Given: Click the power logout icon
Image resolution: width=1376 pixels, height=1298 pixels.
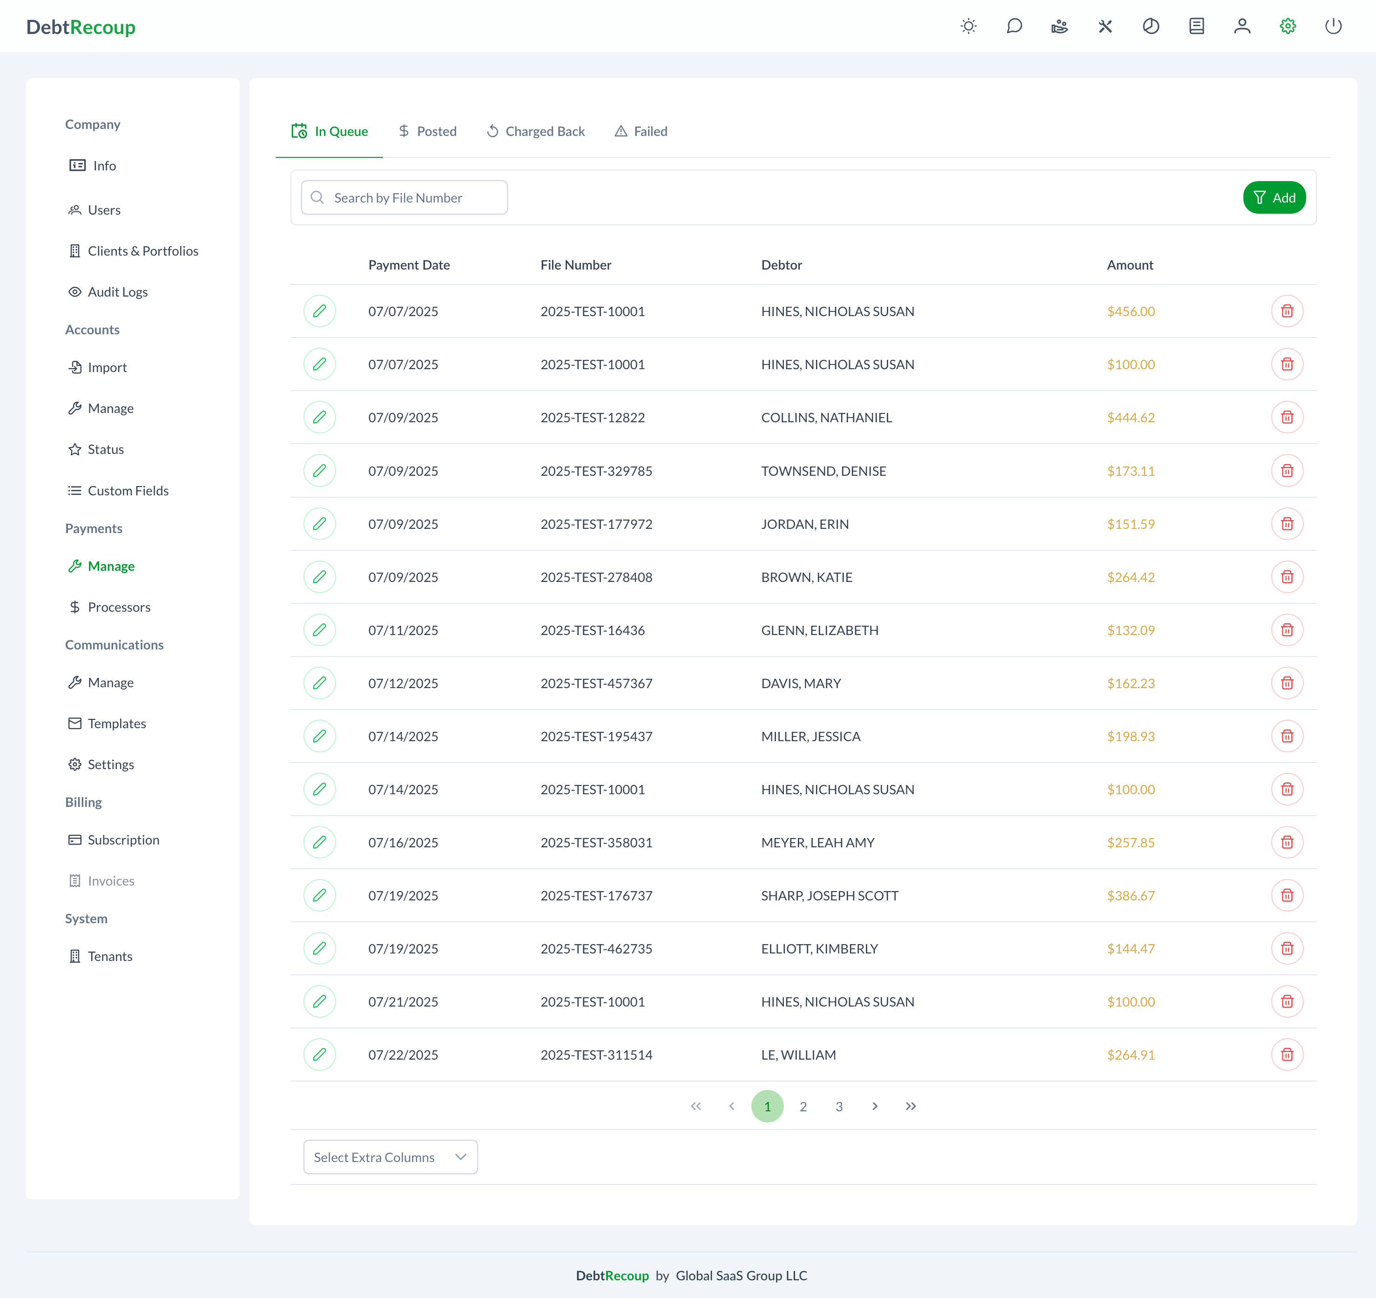Looking at the screenshot, I should tap(1332, 27).
